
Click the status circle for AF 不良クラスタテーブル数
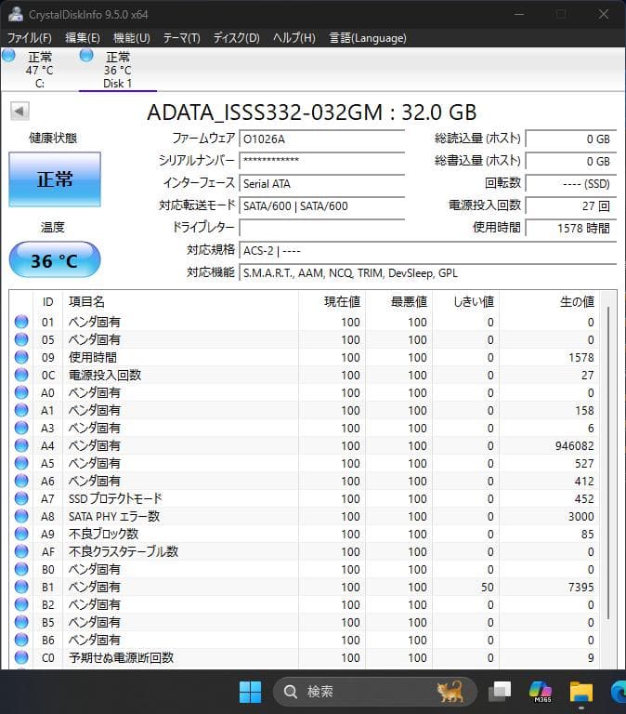21,551
